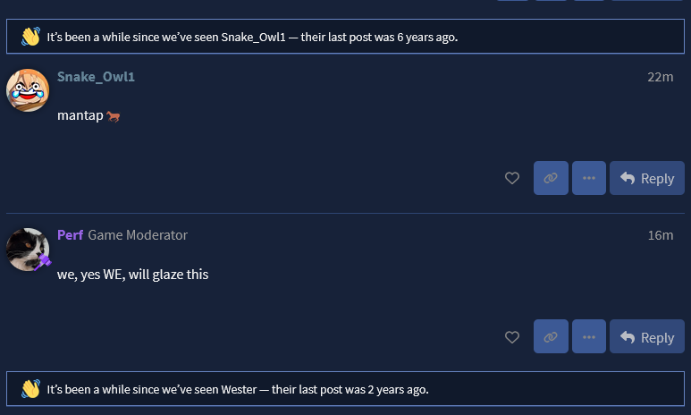The height and width of the screenshot is (415, 691).
Task: Expand more actions on Perf's post
Action: point(589,337)
